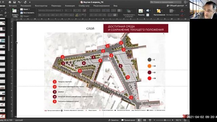217x122 pixels.
Task: Go to the Переходы tab
Action: click(56, 6)
